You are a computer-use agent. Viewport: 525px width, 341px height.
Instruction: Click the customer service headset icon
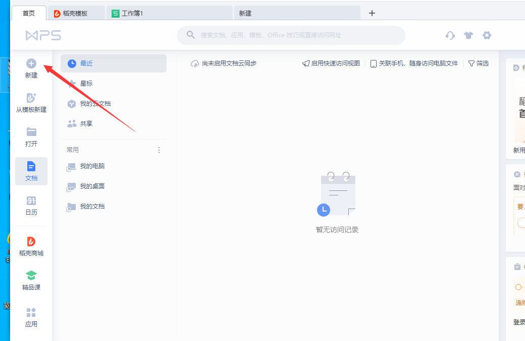[450, 35]
